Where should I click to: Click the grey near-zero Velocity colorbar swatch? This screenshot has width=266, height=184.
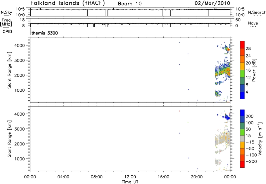pyautogui.click(x=242, y=138)
